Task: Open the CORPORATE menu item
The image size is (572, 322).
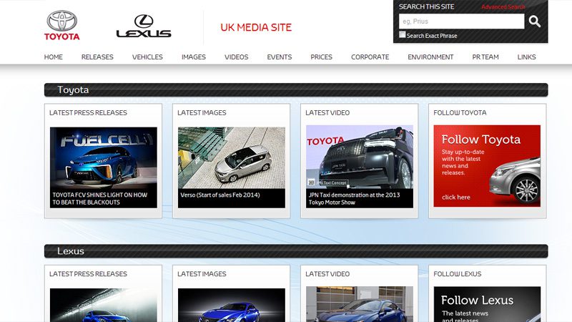Action: (370, 57)
